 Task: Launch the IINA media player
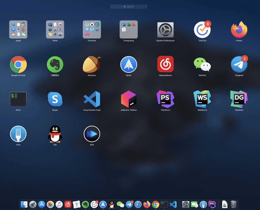pos(92,134)
